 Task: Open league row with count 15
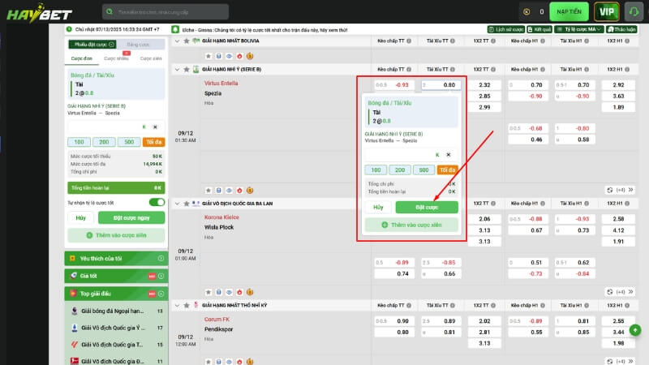(x=116, y=344)
